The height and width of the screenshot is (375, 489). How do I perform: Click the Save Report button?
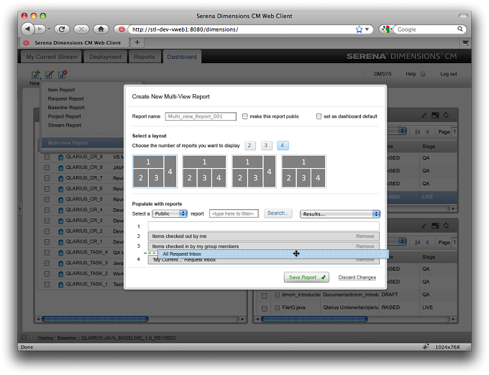[x=306, y=277]
